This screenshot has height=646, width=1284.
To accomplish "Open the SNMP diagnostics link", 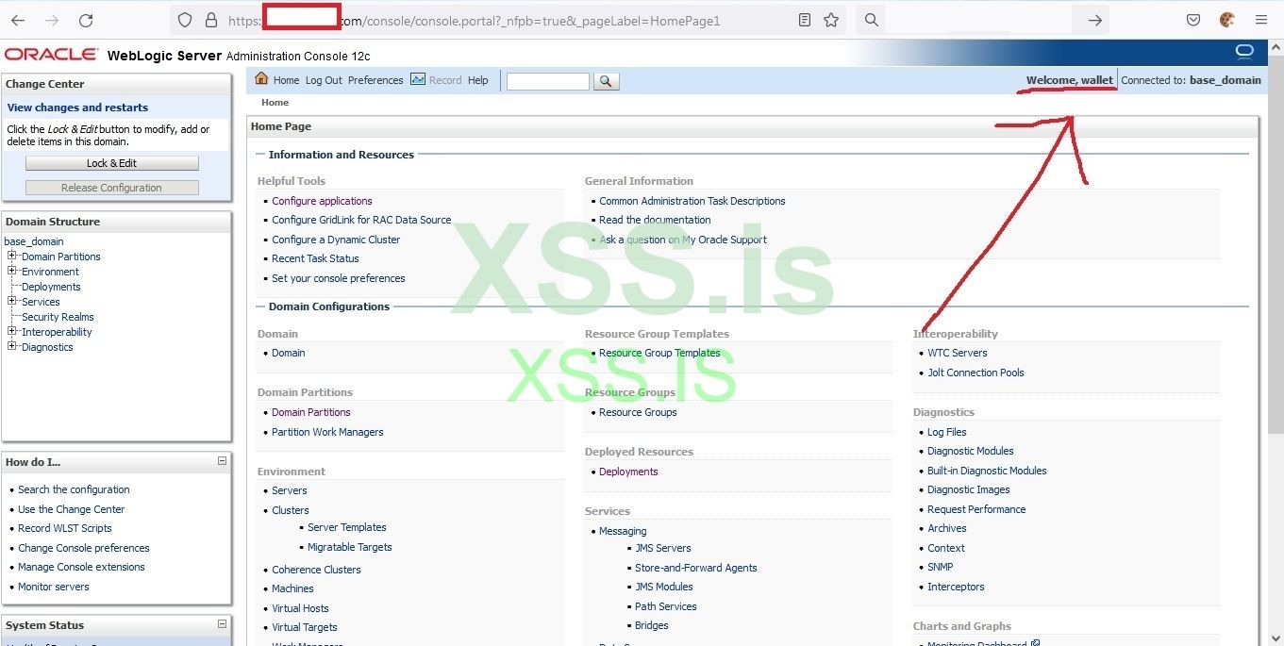I will tap(940, 567).
